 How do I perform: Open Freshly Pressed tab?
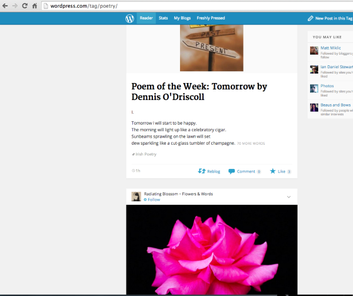(211, 18)
